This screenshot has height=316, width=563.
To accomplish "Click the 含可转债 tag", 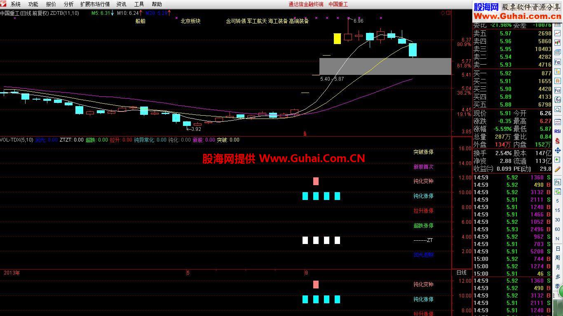I will tap(236, 21).
